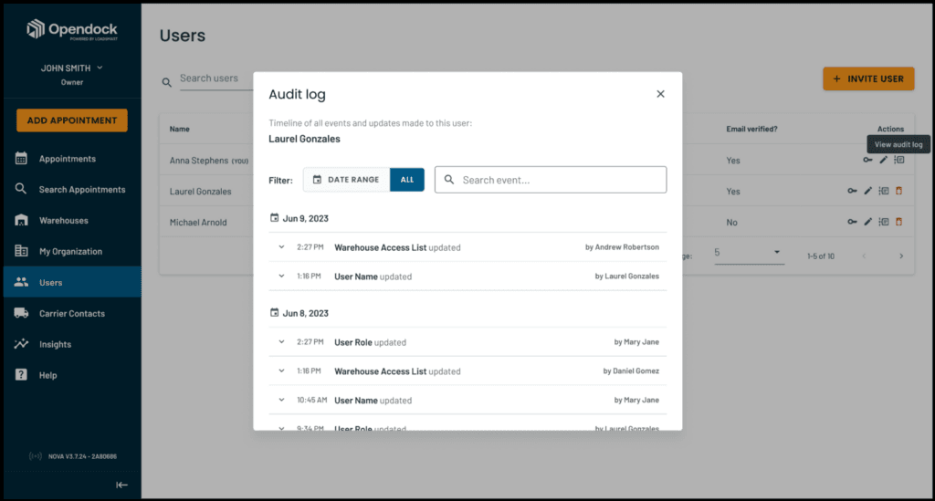935x501 pixels.
Task: Click the magnifier icon beside Search users
Action: [x=167, y=82]
